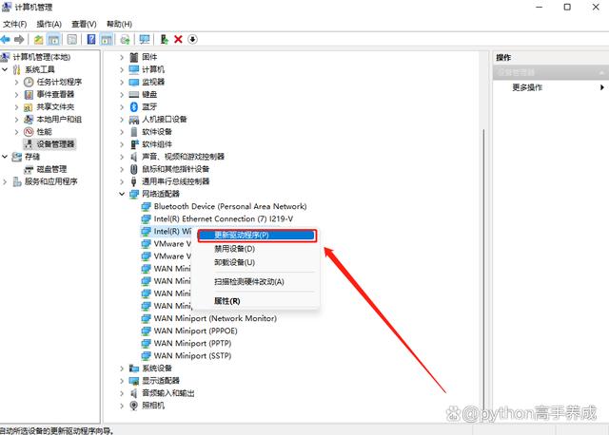Open the 操作(A) menu

tap(49, 24)
